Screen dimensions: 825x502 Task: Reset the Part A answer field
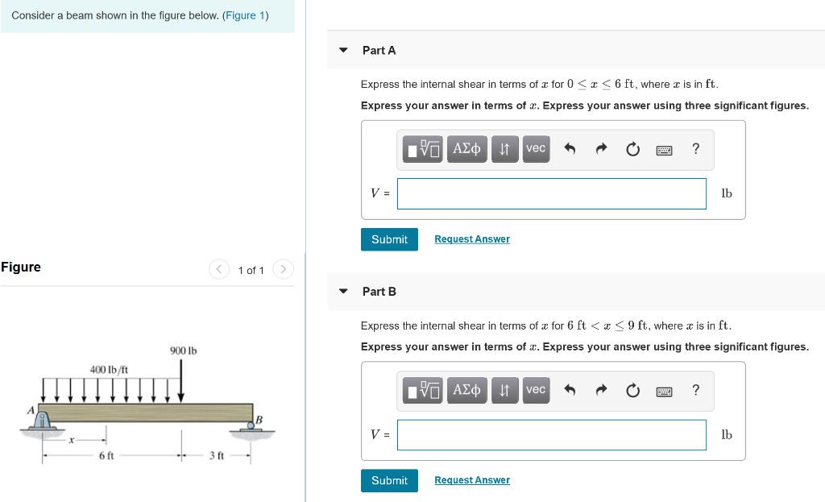[632, 149]
